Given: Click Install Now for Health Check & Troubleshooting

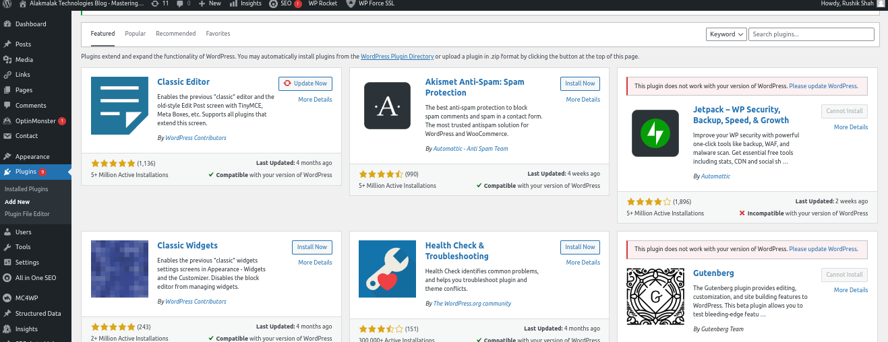Looking at the screenshot, I should pos(580,247).
